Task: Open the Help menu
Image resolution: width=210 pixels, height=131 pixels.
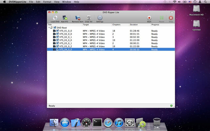Action: click(76, 2)
